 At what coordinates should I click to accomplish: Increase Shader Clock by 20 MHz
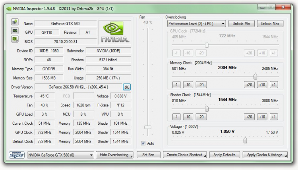tap(249, 117)
